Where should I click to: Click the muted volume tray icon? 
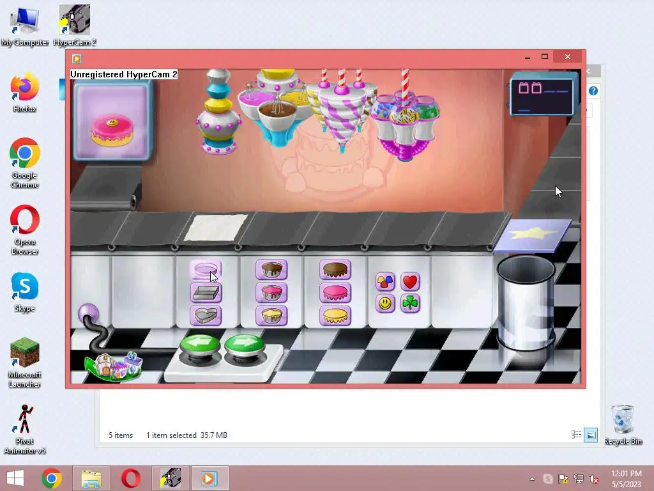(593, 479)
